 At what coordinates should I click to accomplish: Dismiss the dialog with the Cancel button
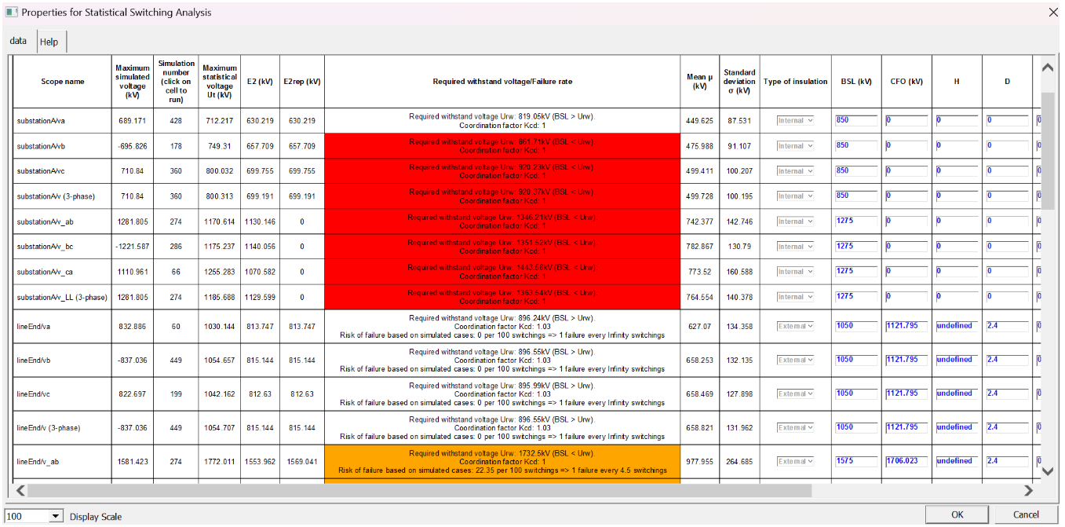[x=1026, y=514]
